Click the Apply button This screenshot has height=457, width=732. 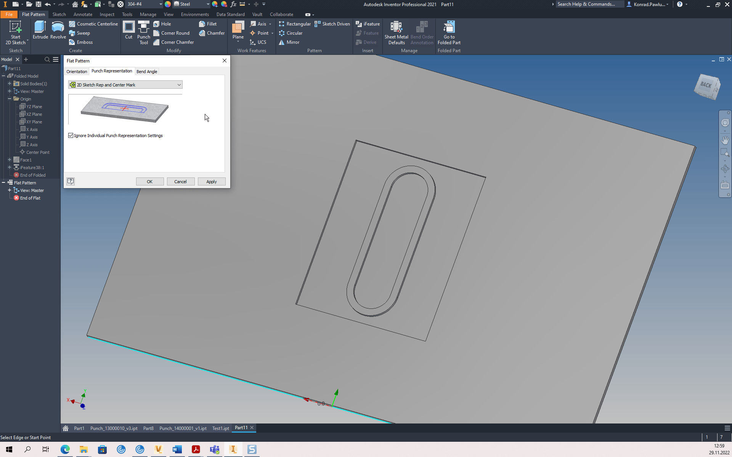(212, 181)
